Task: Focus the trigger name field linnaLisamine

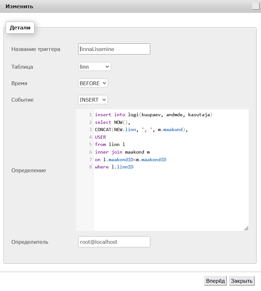Action: [114, 49]
